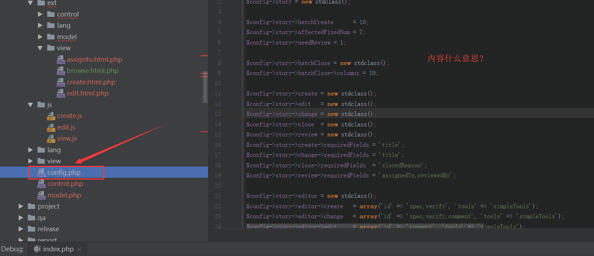This screenshot has height=256, width=594.
Task: Click the project tree vertical scrollbar
Action: tap(205, 86)
